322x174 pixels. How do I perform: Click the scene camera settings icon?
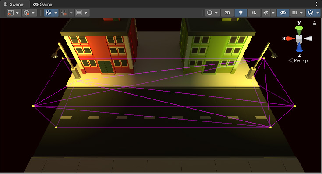pos(295,13)
